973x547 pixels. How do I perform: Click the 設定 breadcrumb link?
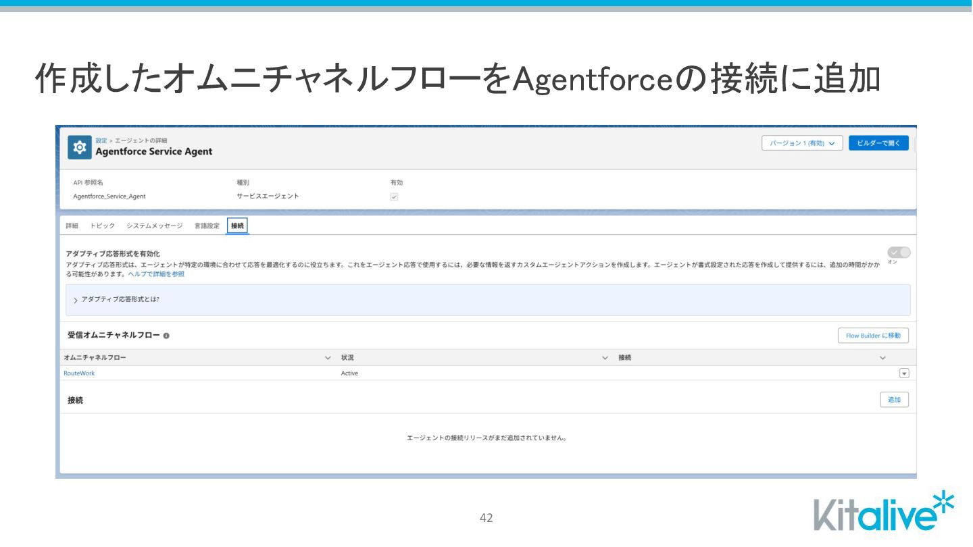(x=101, y=140)
